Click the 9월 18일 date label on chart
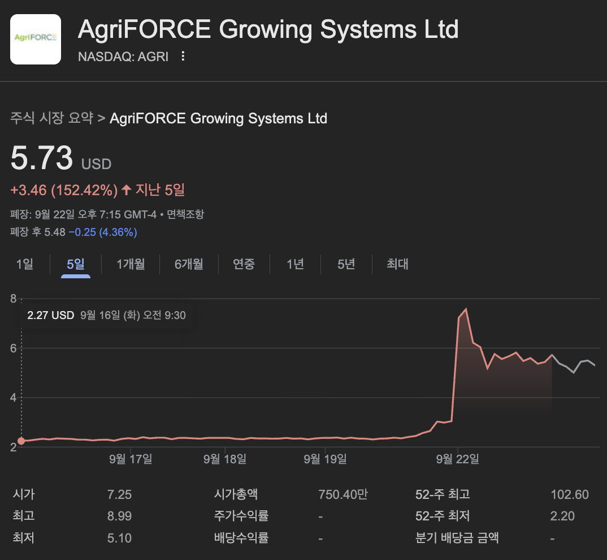Viewport: 607px width, 560px height. (x=225, y=459)
